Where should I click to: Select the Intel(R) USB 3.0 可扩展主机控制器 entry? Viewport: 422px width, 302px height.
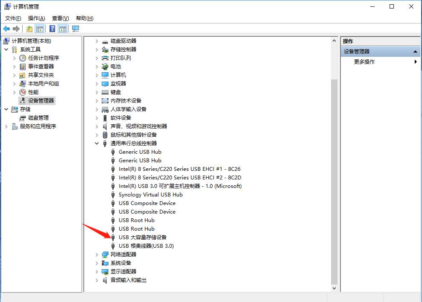click(180, 186)
